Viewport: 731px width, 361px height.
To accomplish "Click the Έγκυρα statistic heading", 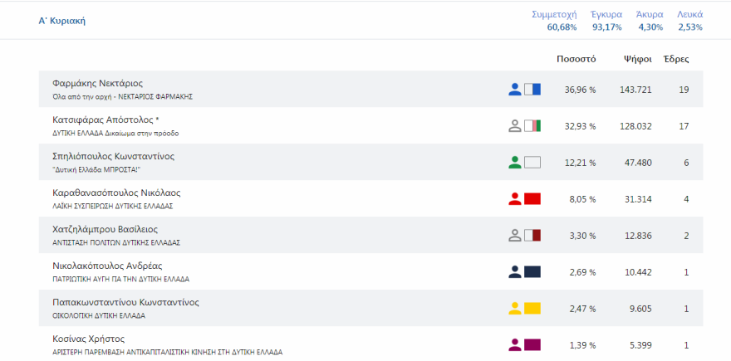I will [x=606, y=14].
